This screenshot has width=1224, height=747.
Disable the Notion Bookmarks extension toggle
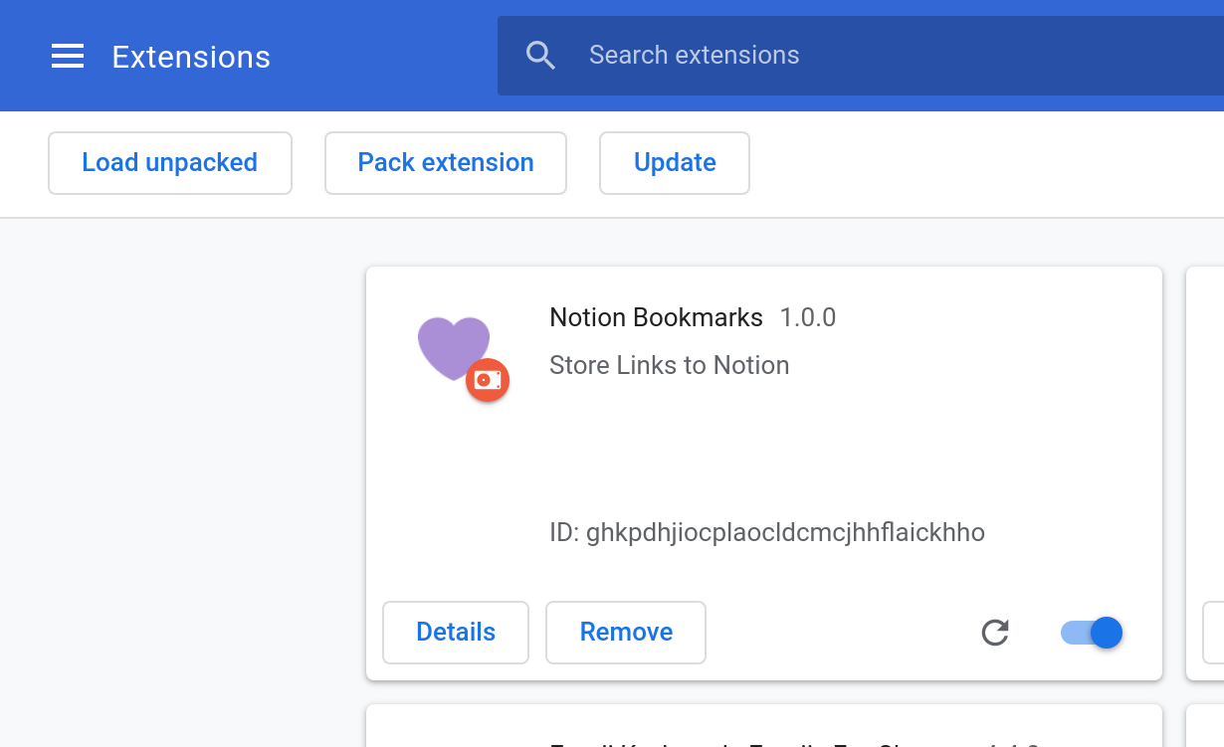[x=1093, y=633]
